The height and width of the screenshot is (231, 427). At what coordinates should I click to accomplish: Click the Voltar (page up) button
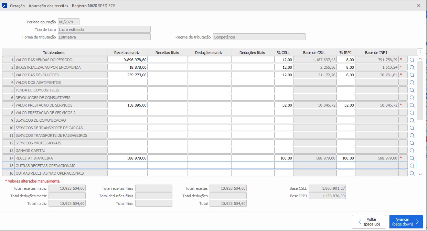click(x=369, y=222)
